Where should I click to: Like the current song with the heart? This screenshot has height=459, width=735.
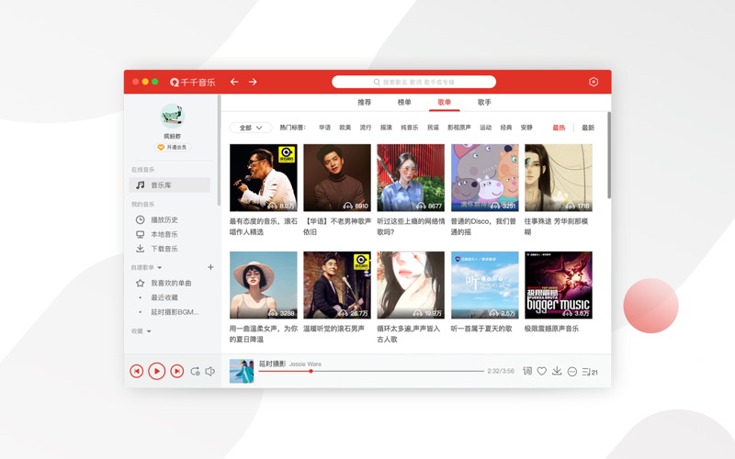tap(542, 371)
